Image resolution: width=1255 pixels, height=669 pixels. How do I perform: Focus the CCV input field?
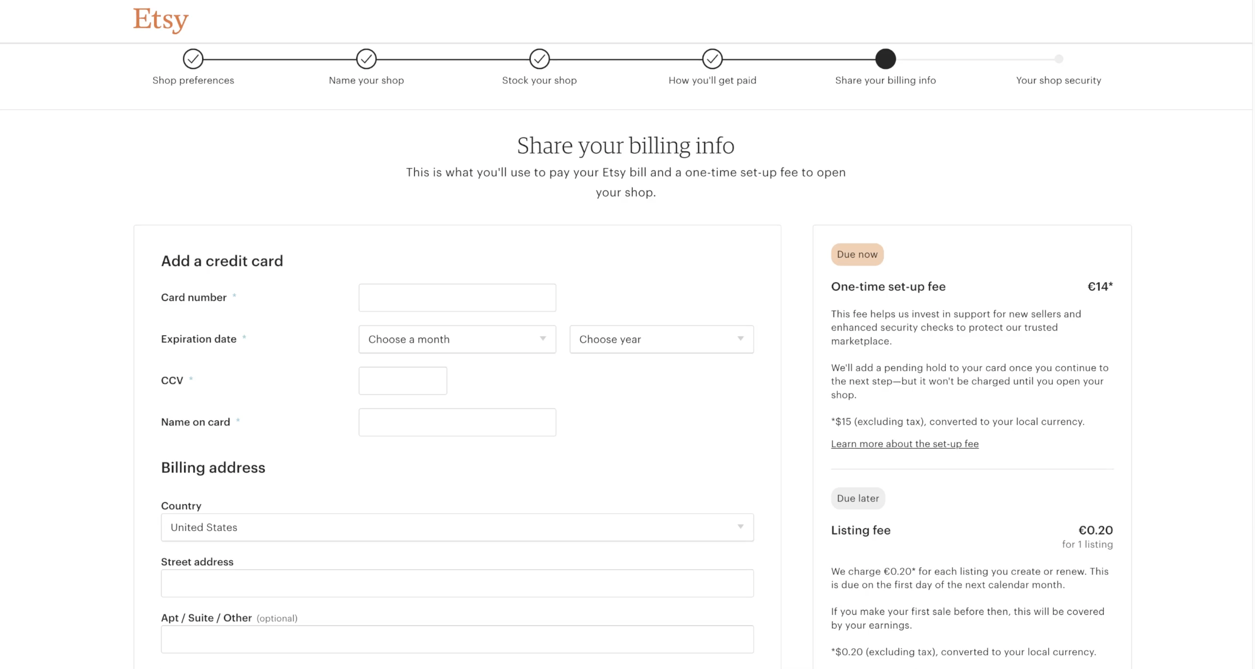pos(403,380)
